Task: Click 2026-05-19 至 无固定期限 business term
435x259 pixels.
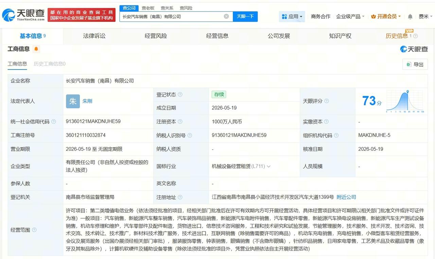Action: click(x=94, y=149)
